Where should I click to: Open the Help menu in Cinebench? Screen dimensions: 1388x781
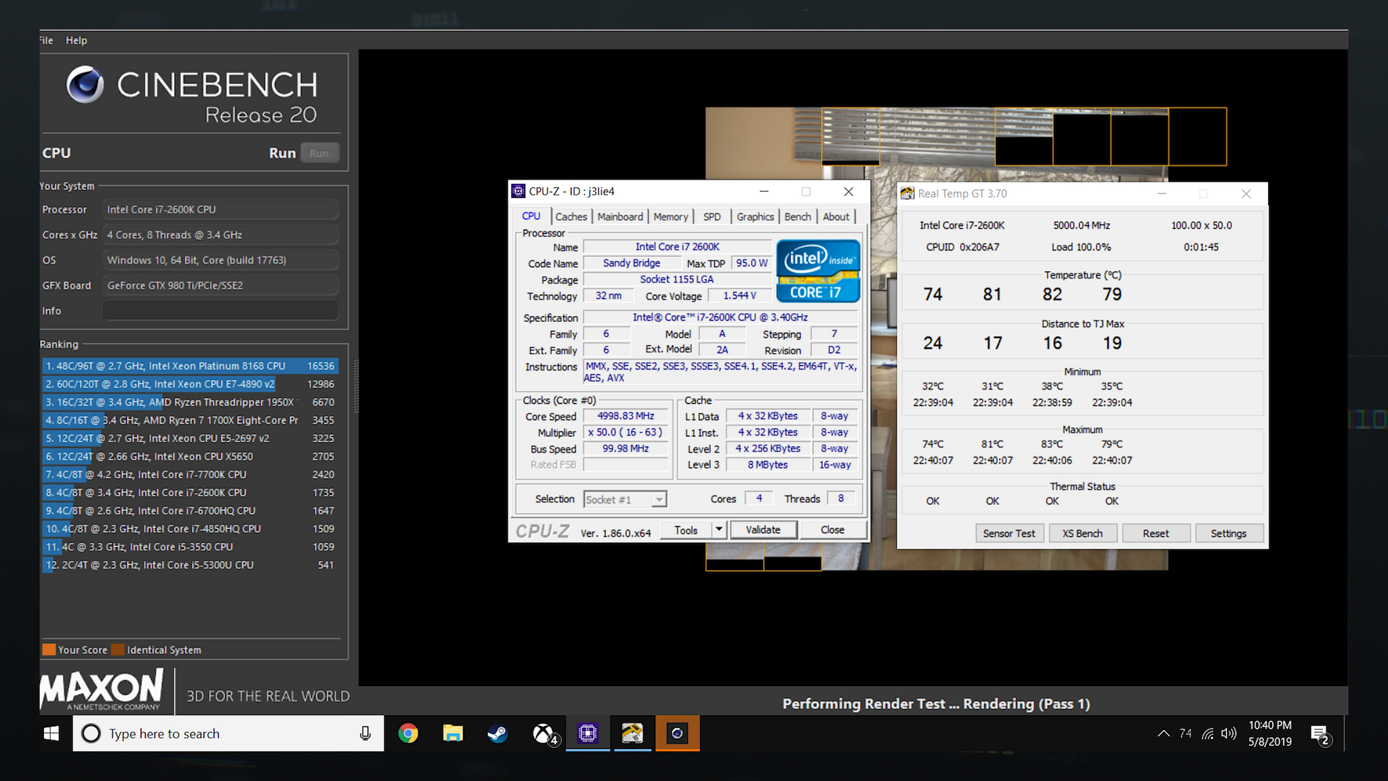tap(76, 41)
